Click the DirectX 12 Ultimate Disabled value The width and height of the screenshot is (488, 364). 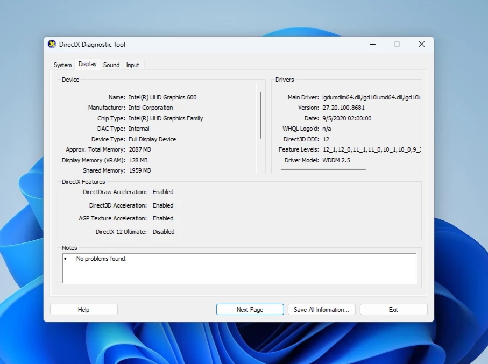click(164, 232)
